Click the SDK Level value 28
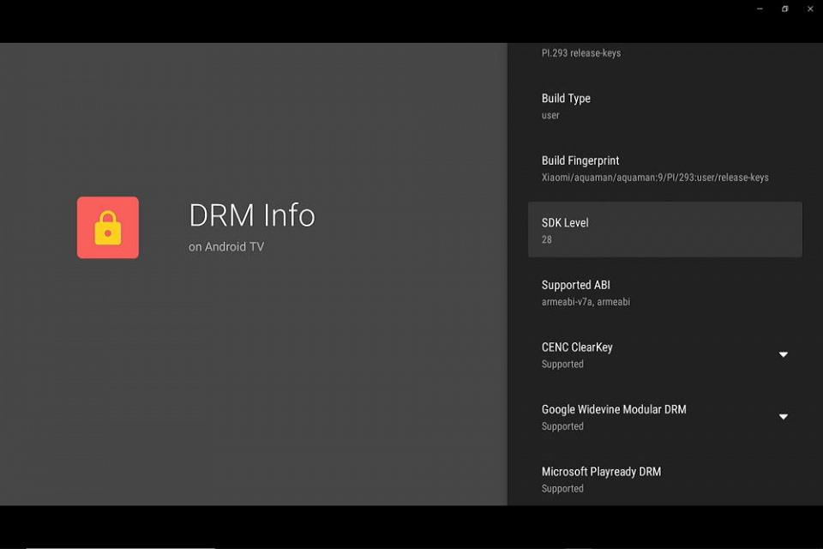The height and width of the screenshot is (549, 823). [546, 239]
